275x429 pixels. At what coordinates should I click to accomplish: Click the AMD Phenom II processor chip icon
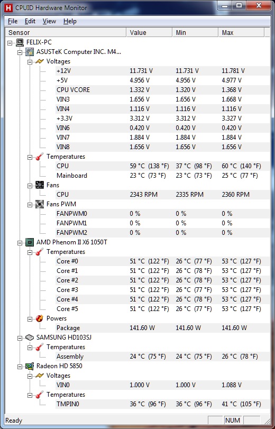point(30,242)
